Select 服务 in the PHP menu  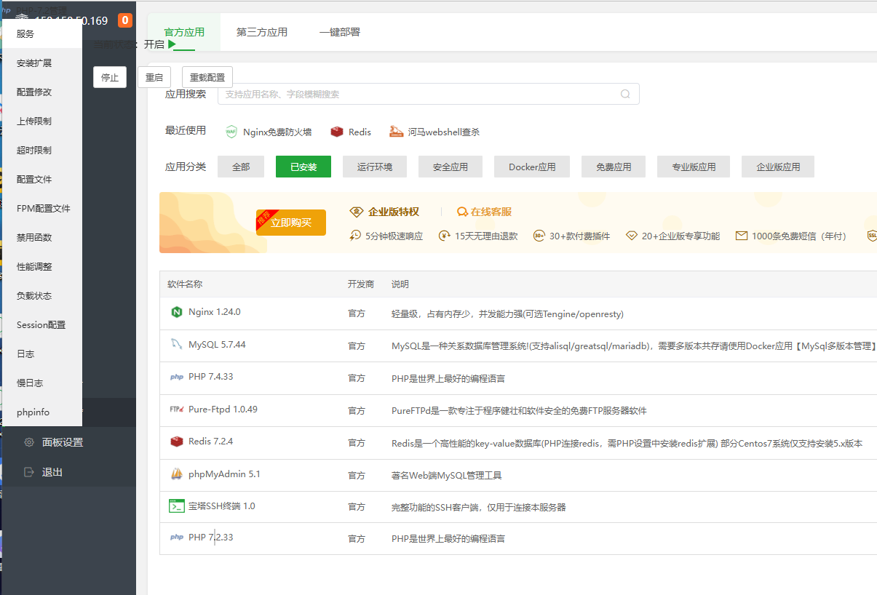(x=42, y=34)
